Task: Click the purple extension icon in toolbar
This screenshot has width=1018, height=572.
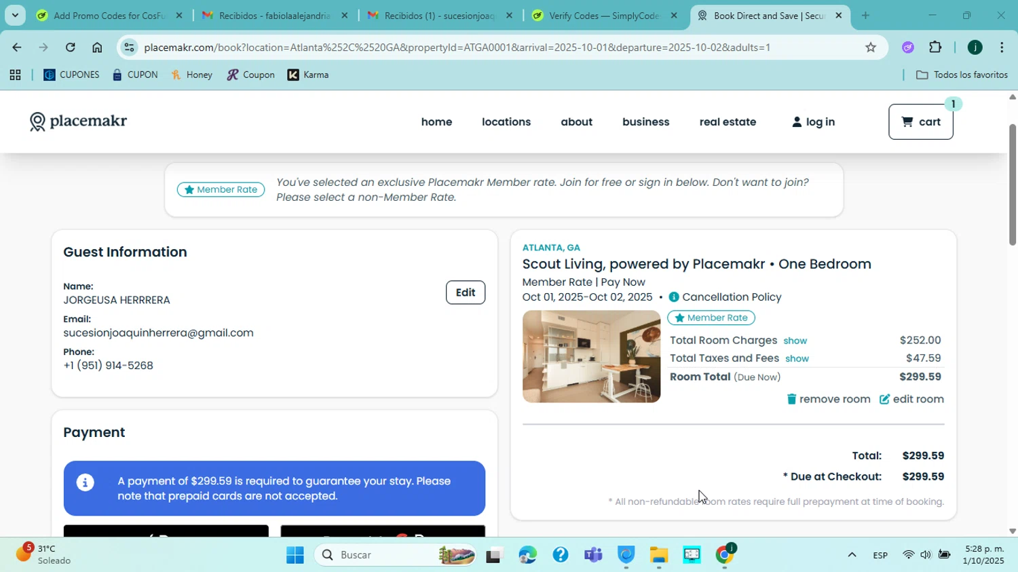Action: (x=908, y=47)
